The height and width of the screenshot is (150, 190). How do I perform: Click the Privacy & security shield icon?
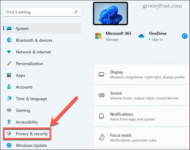coord(9,134)
